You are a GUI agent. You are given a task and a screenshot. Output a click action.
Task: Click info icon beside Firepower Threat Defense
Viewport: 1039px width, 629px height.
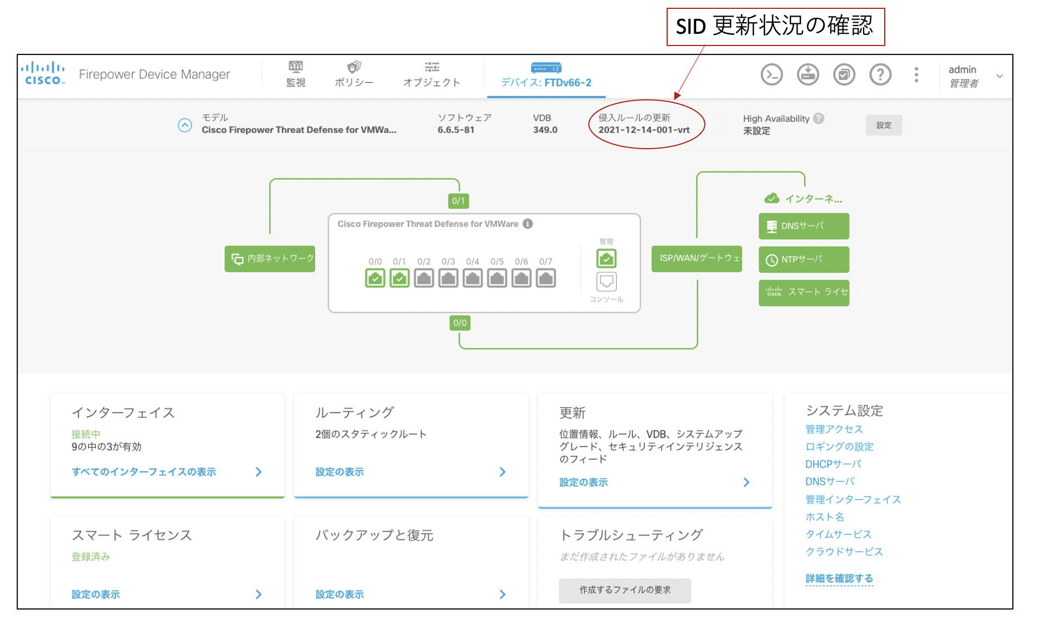[x=528, y=224]
